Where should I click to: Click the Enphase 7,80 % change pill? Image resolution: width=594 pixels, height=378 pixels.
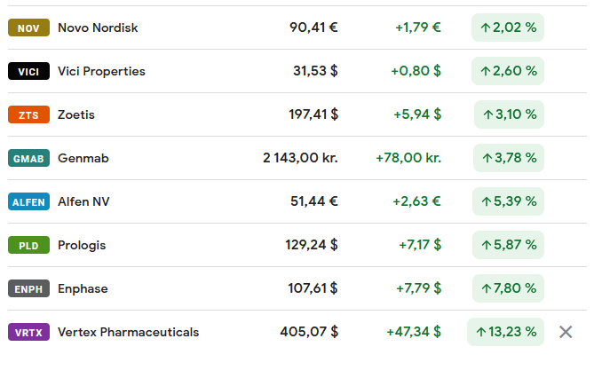click(508, 288)
